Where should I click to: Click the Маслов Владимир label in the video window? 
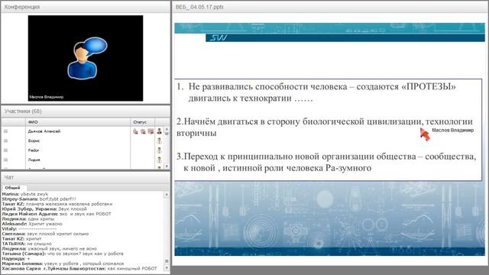point(46,97)
